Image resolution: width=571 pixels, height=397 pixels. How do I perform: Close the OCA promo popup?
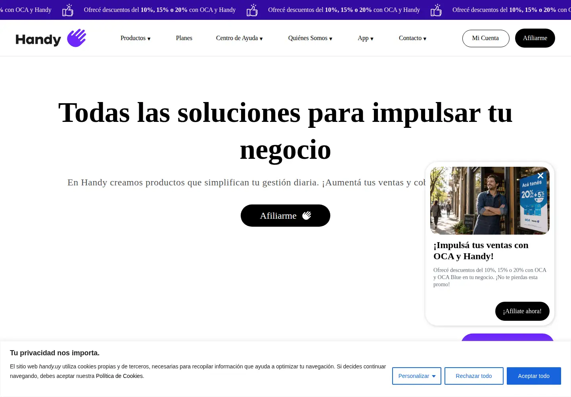(540, 175)
